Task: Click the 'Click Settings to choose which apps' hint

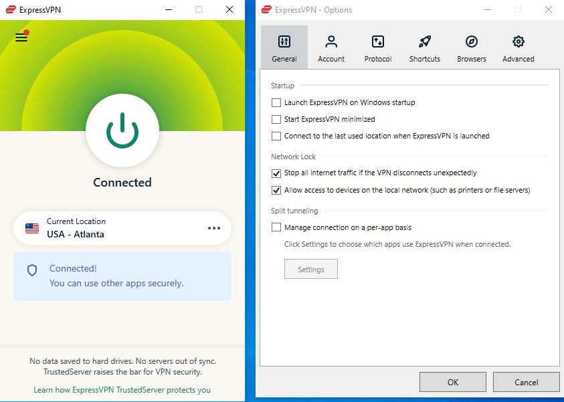Action: [397, 244]
